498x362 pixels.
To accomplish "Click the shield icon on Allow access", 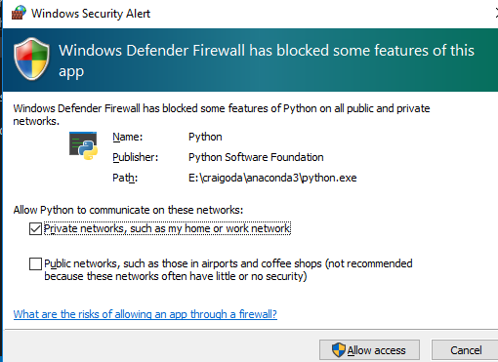I will [339, 350].
